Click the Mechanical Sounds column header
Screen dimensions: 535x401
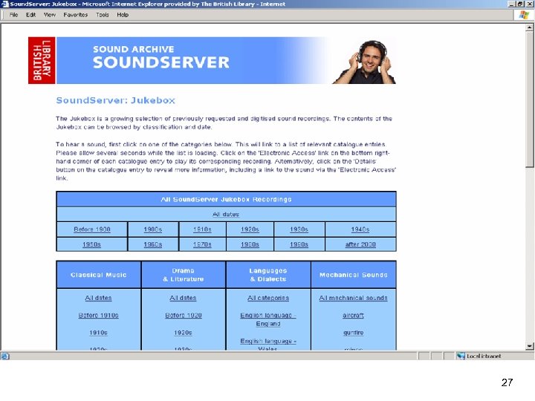354,275
